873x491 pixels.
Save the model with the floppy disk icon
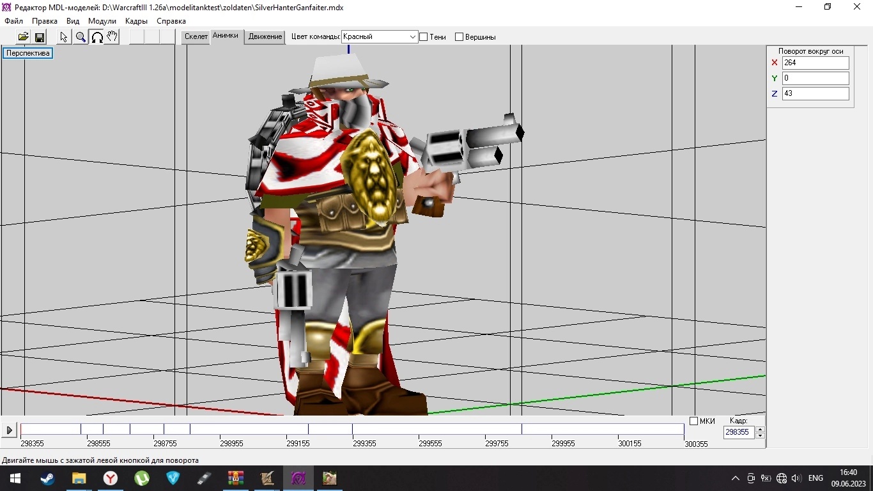coord(39,37)
